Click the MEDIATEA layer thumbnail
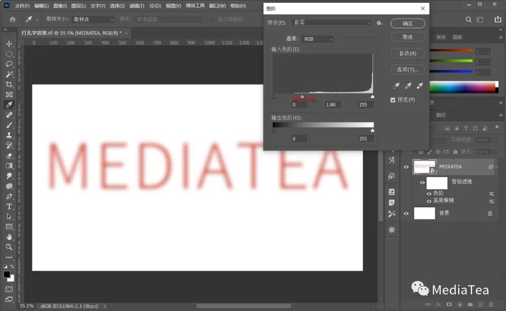Screen dimensions: 506x311 424,167
